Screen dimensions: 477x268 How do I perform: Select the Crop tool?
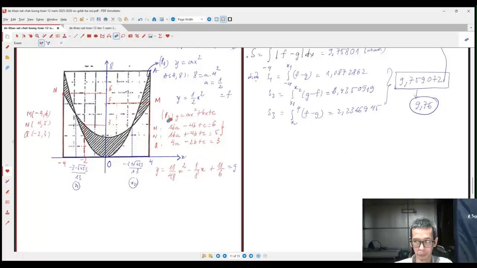coord(137,36)
